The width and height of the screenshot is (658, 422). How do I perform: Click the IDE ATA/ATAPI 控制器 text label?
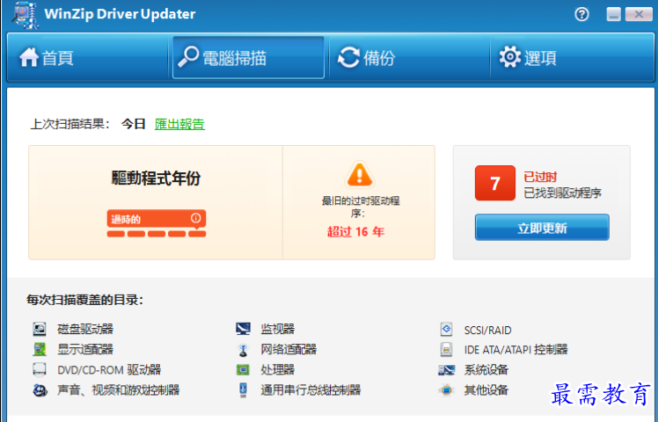(515, 349)
